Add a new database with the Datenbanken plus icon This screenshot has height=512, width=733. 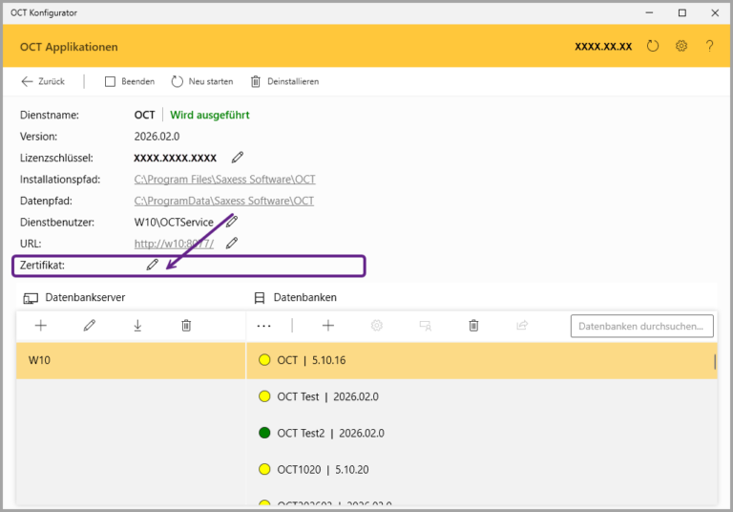[328, 326]
